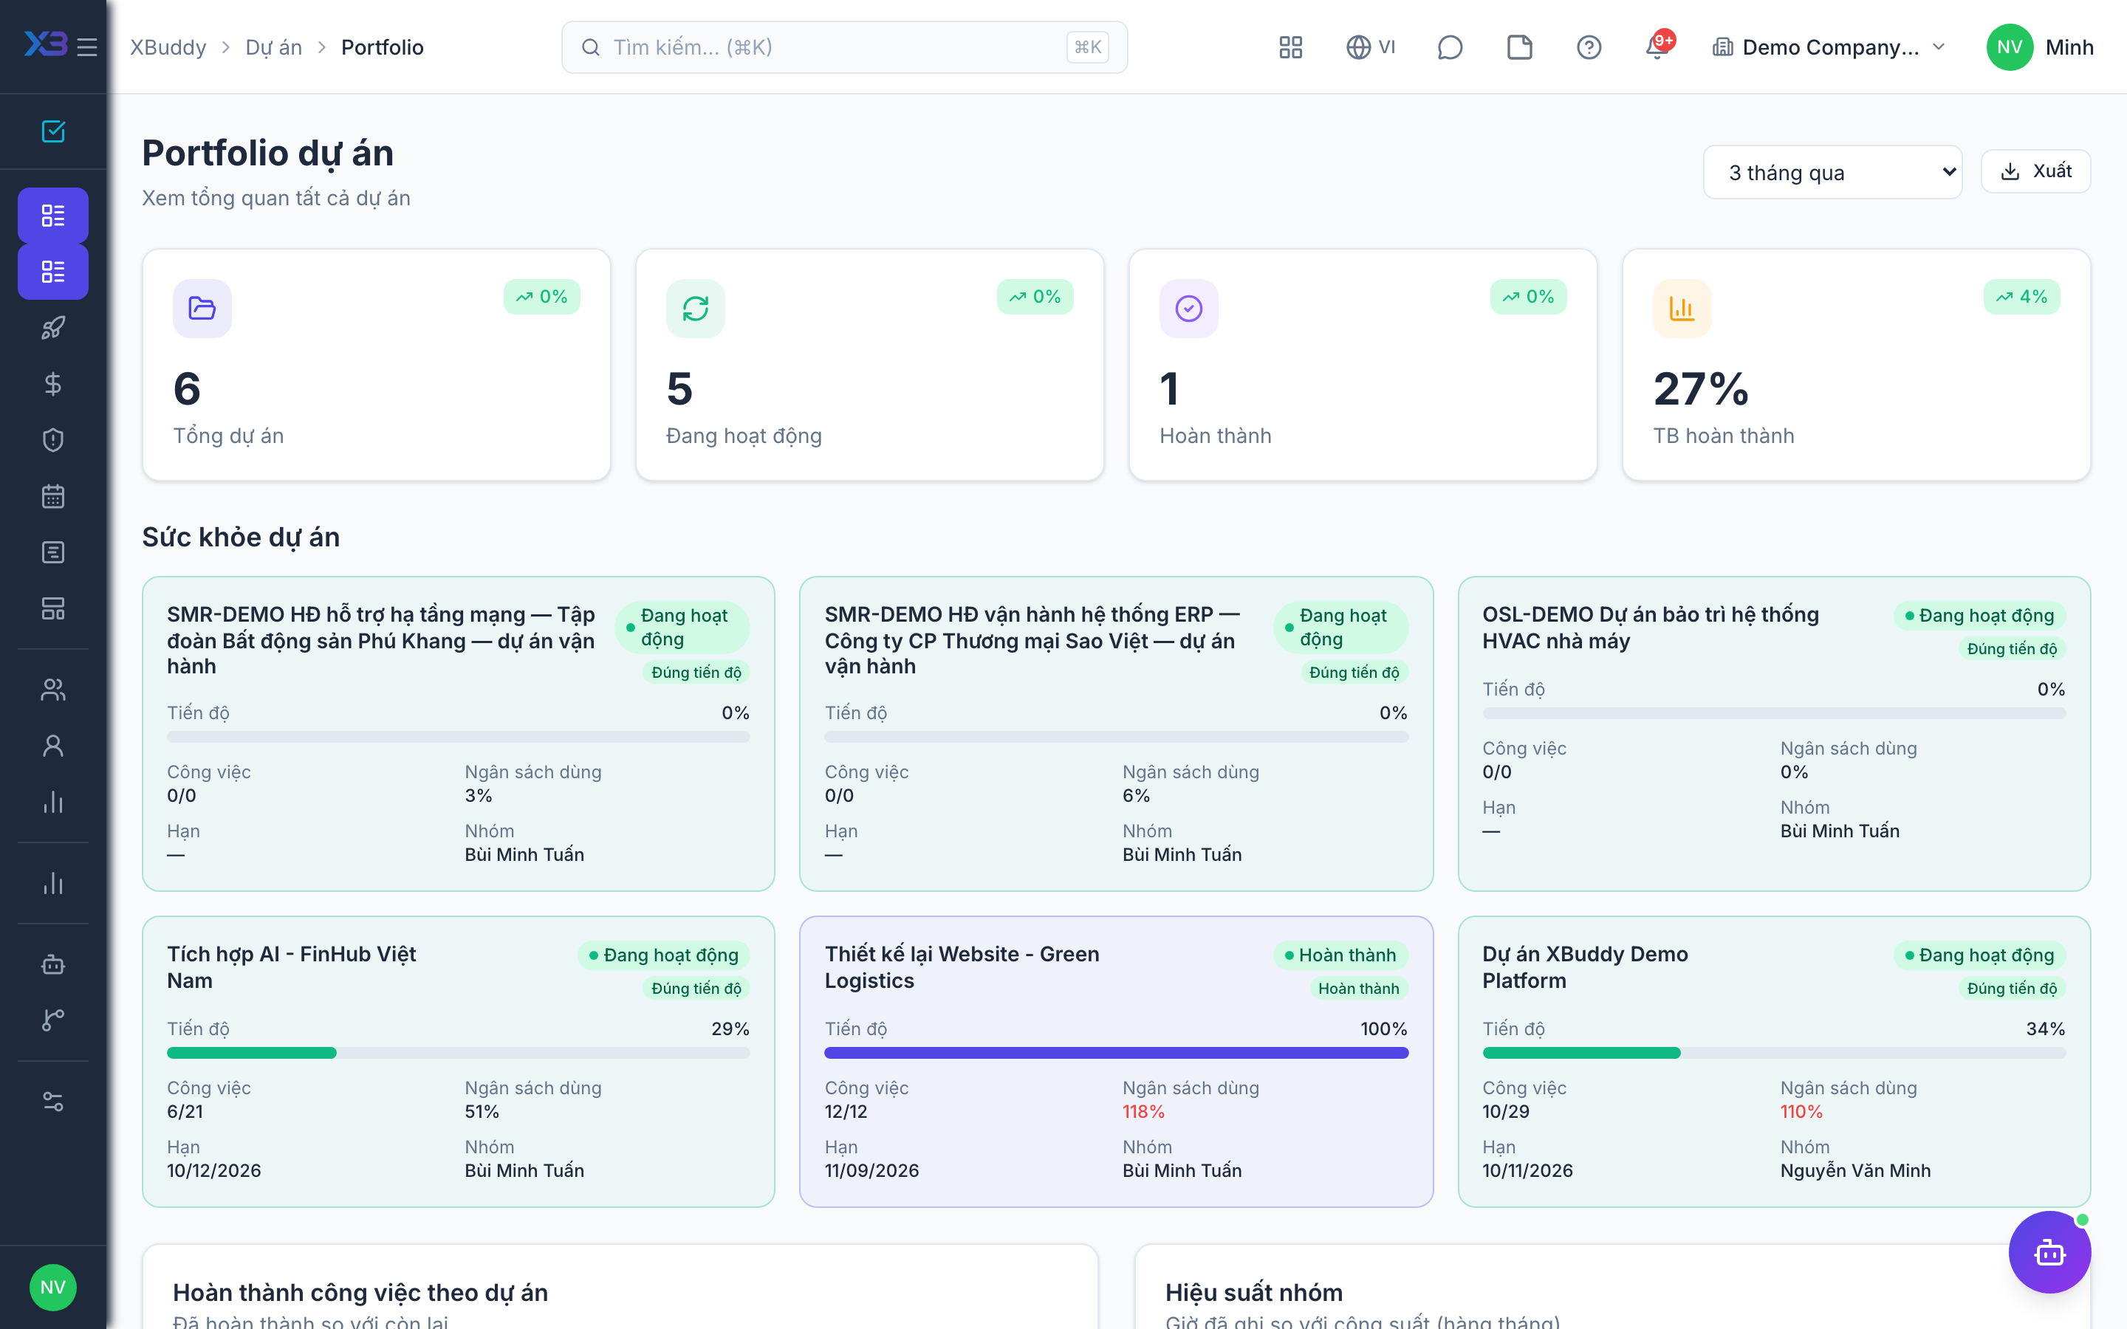Screen dimensions: 2127x1329
Task: Click the '110%' budget value
Action: (1801, 1111)
